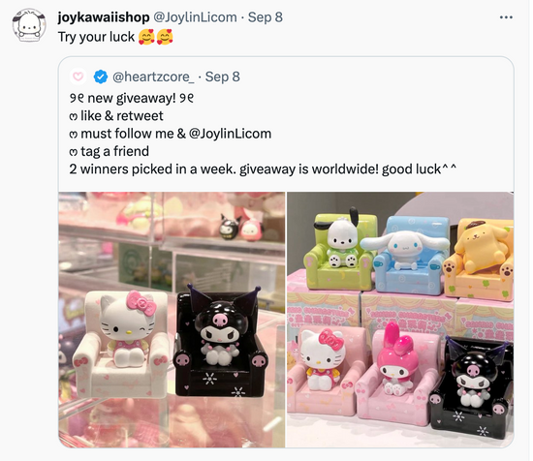
Task: Open left photo of Hello Kitty and Kuromi
Action: coord(172,320)
